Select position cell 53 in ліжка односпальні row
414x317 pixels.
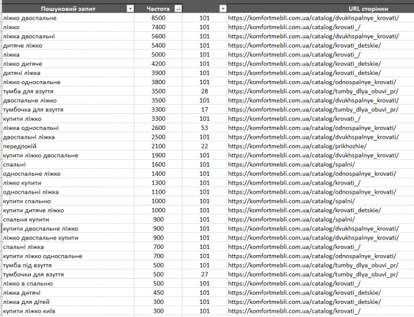point(204,128)
